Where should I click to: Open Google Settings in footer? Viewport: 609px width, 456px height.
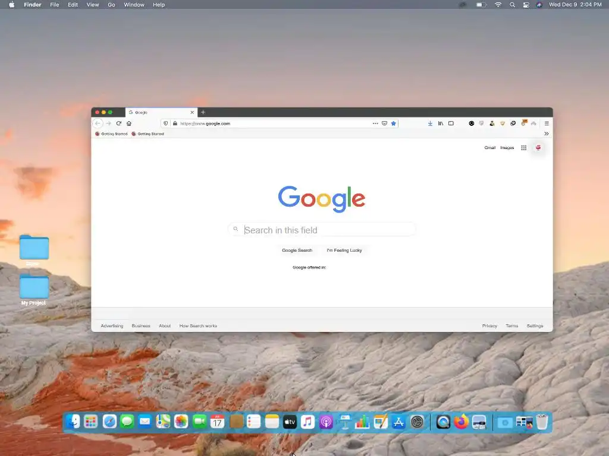(x=535, y=326)
